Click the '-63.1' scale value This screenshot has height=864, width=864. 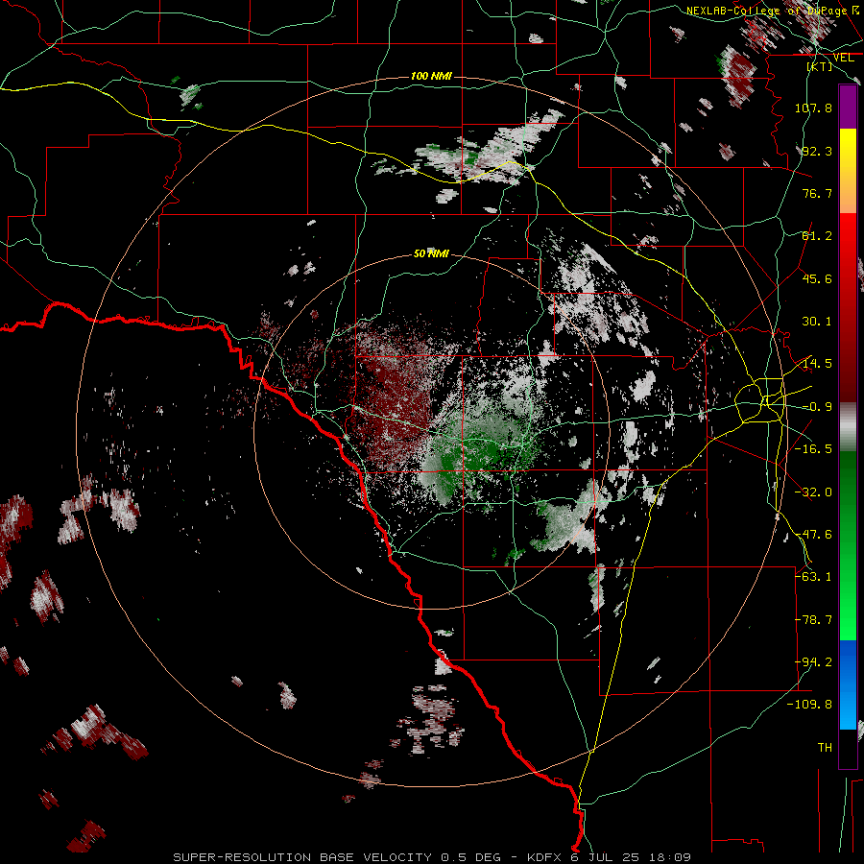click(813, 577)
